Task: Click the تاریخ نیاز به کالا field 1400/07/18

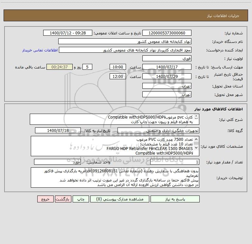Action: [x=58, y=130]
